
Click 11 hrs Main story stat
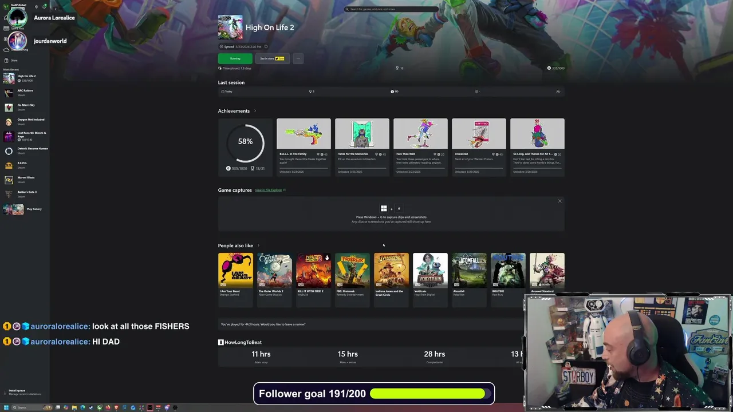click(261, 356)
